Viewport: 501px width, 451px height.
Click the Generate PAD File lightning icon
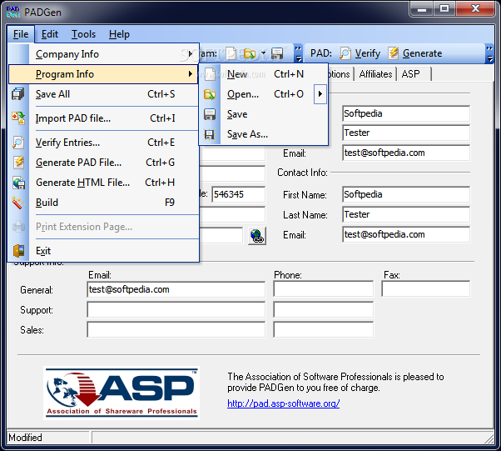[x=18, y=163]
